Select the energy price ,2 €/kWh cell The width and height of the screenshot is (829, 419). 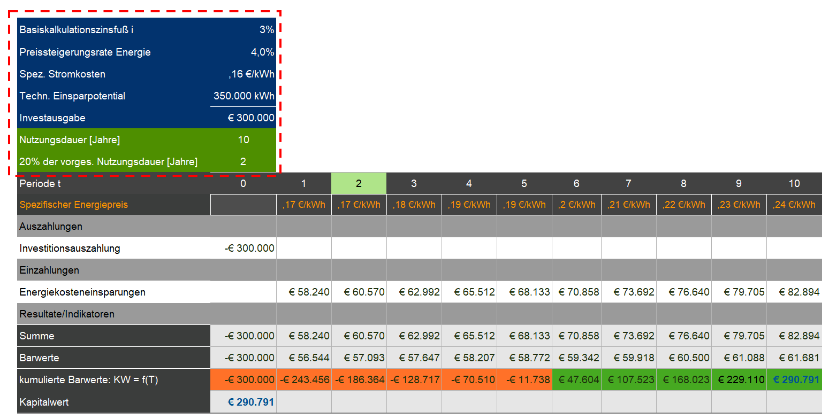pos(576,205)
